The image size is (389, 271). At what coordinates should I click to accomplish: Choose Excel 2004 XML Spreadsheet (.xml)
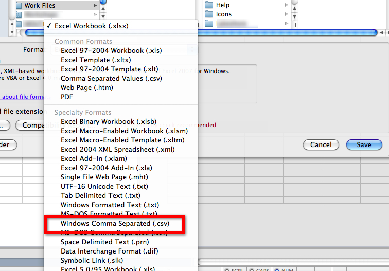pos(118,149)
